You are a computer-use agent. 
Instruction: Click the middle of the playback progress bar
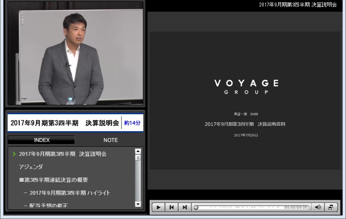point(251,207)
